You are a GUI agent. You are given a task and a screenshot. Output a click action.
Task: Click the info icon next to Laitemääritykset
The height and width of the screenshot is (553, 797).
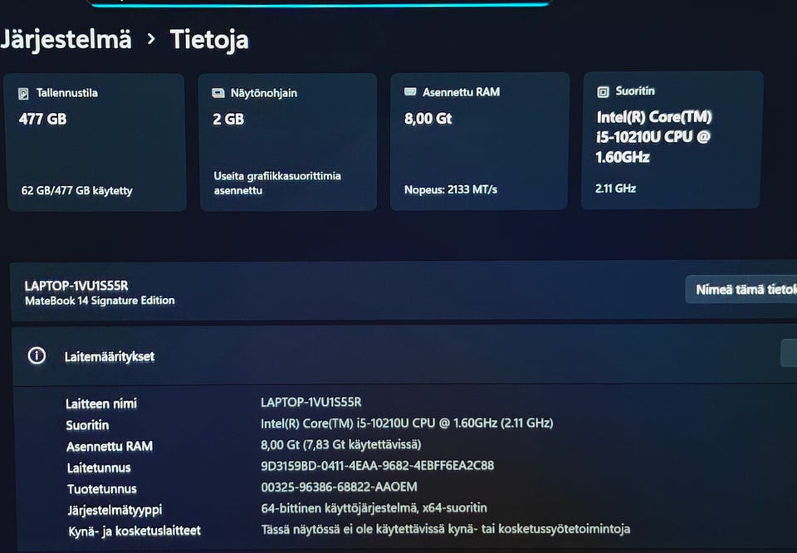click(37, 355)
